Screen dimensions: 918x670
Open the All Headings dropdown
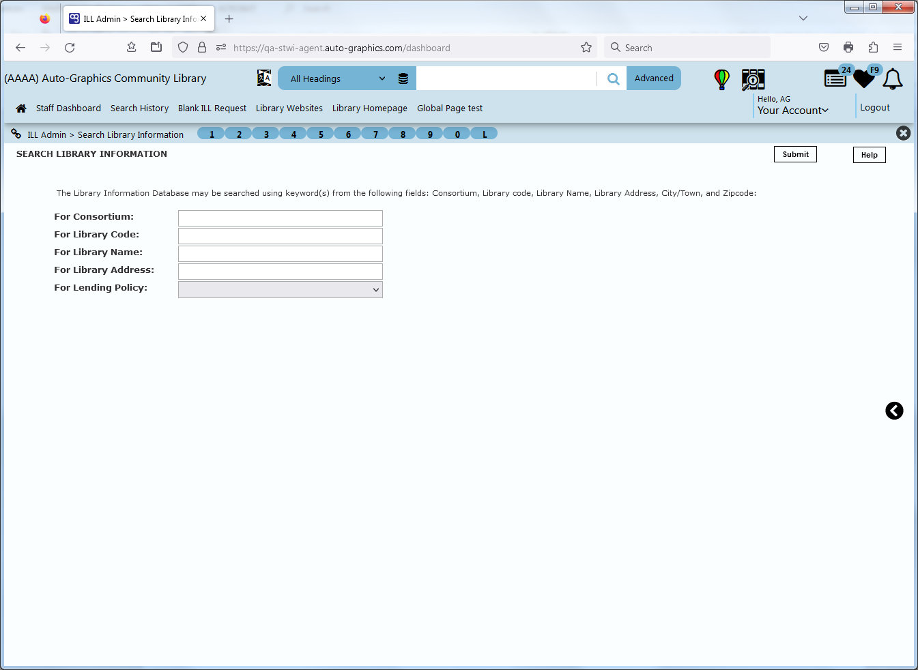[337, 78]
